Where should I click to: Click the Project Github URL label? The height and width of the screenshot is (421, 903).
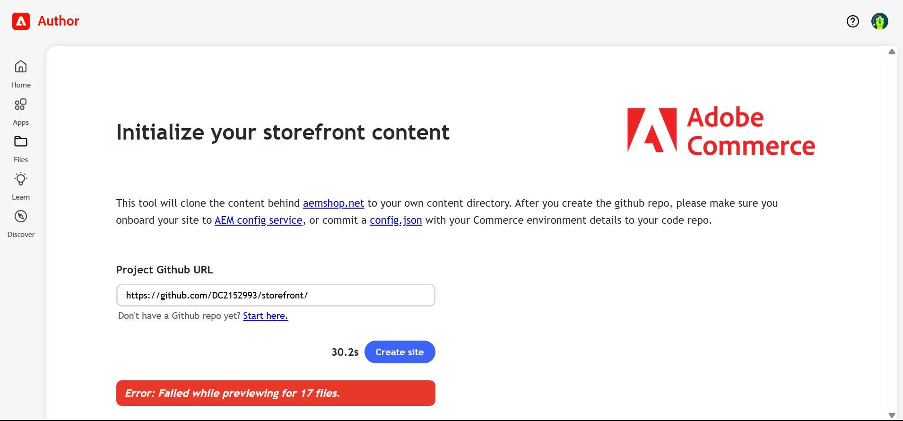(165, 270)
